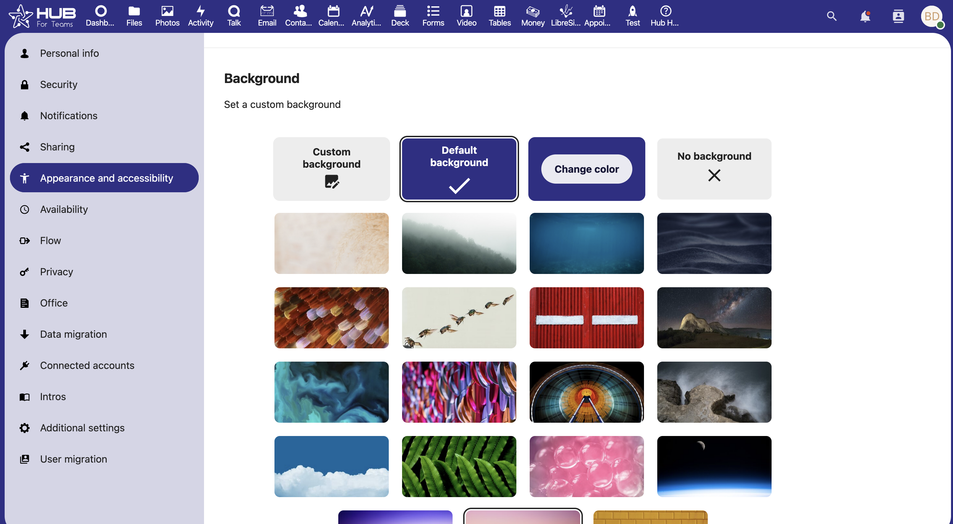
Task: Open Flow settings section
Action: click(x=104, y=240)
